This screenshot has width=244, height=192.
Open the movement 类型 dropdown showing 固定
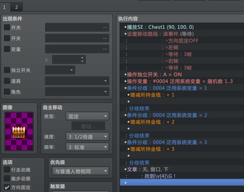tap(87, 116)
